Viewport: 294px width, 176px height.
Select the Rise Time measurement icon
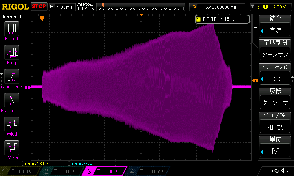pyautogui.click(x=12, y=76)
